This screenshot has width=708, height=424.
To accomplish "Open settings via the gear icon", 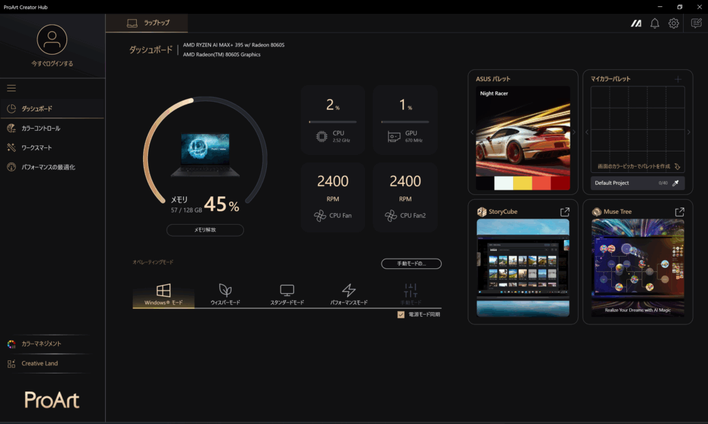I will pos(673,24).
